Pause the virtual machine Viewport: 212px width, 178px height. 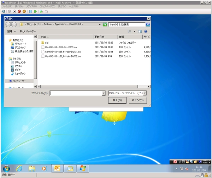pyautogui.click(x=30, y=12)
